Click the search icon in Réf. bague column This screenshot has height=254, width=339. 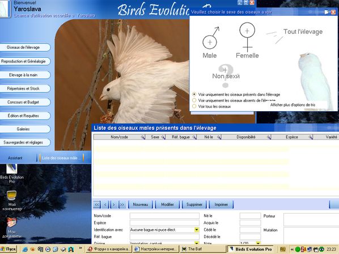point(194,137)
